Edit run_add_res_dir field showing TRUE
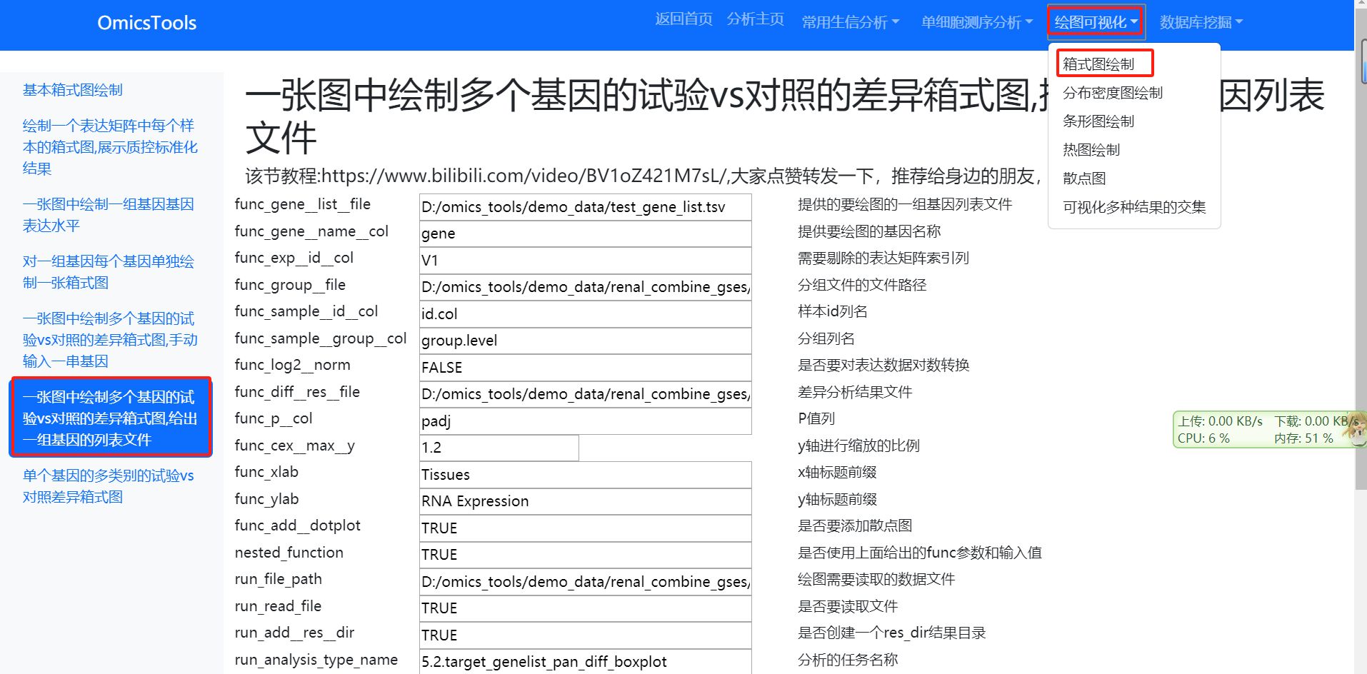Screen dimensions: 1367x674 coord(585,635)
